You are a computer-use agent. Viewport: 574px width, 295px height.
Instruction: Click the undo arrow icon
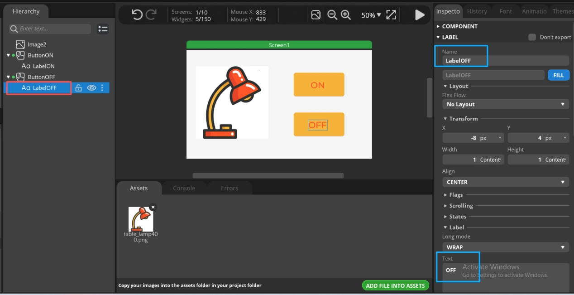[137, 15]
